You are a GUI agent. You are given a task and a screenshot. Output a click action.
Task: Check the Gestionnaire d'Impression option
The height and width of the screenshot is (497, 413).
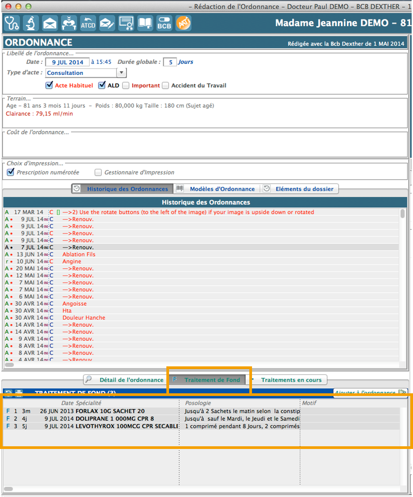pos(98,172)
